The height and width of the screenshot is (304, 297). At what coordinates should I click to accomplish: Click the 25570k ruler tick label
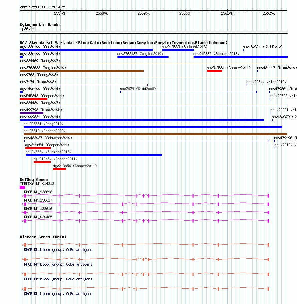coord(60,13)
